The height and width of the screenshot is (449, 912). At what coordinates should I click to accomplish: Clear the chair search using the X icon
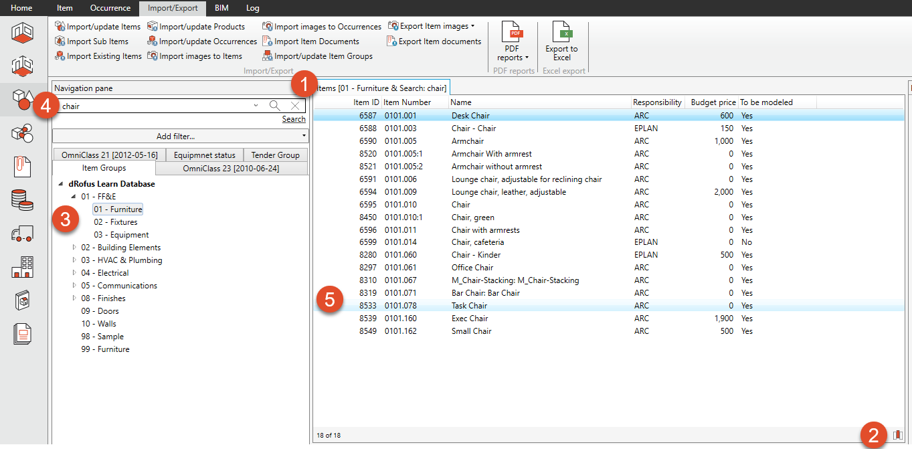[294, 105]
